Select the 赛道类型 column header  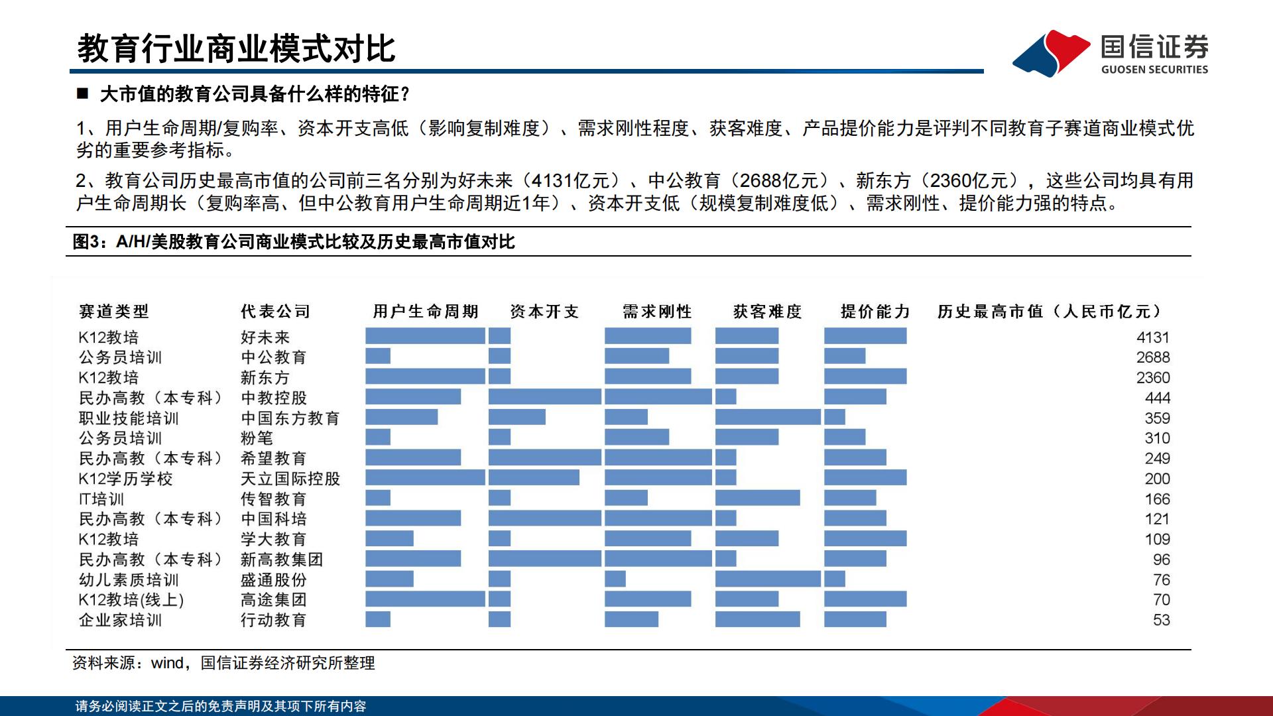click(114, 312)
